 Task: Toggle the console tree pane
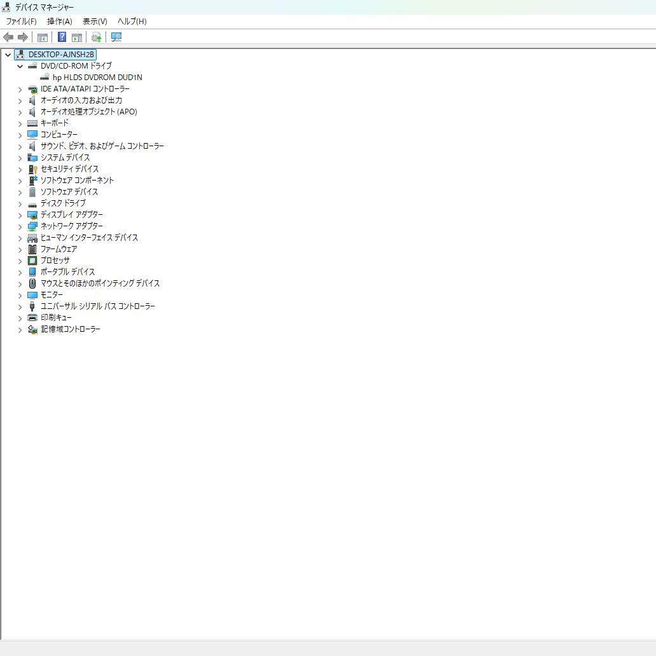coord(42,37)
